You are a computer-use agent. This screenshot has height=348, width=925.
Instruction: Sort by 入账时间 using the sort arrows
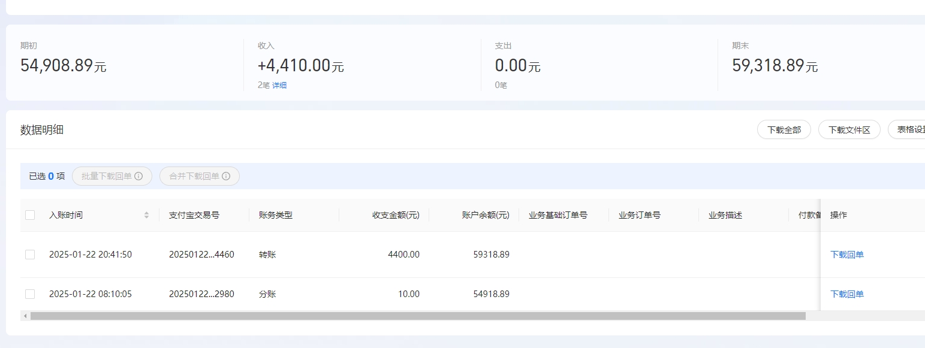coord(146,215)
